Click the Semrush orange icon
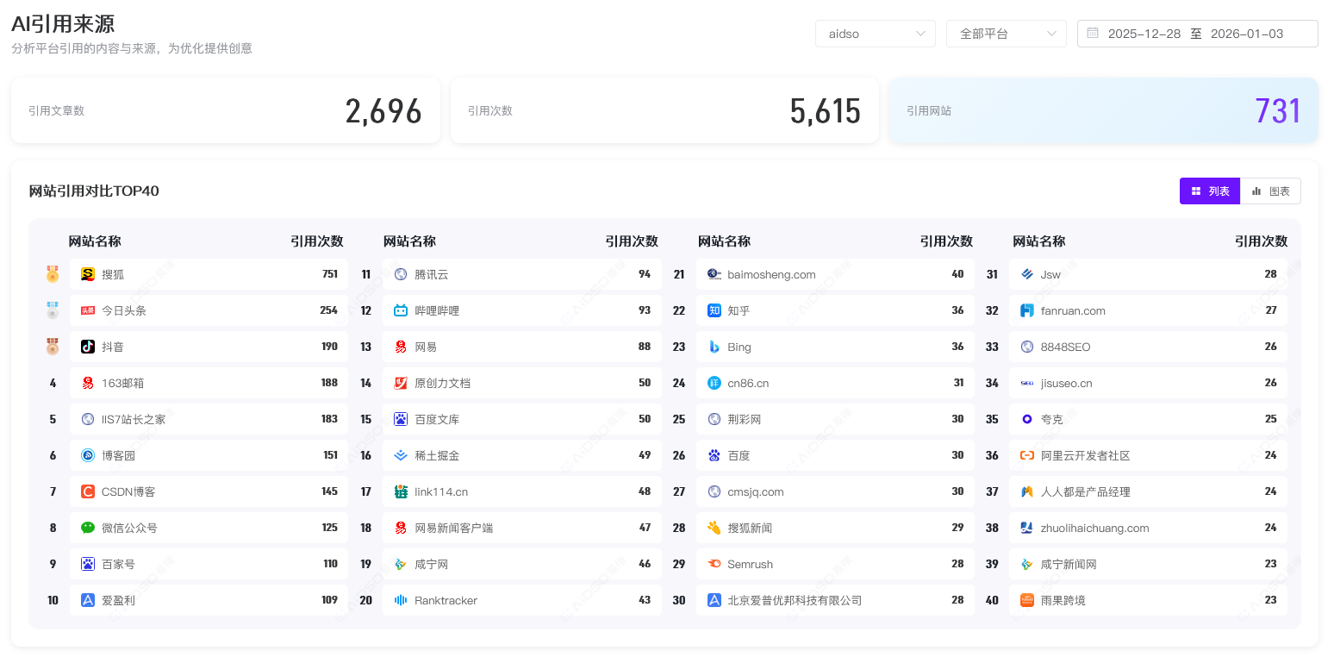Screen dimensions: 1334x657 (x=714, y=564)
